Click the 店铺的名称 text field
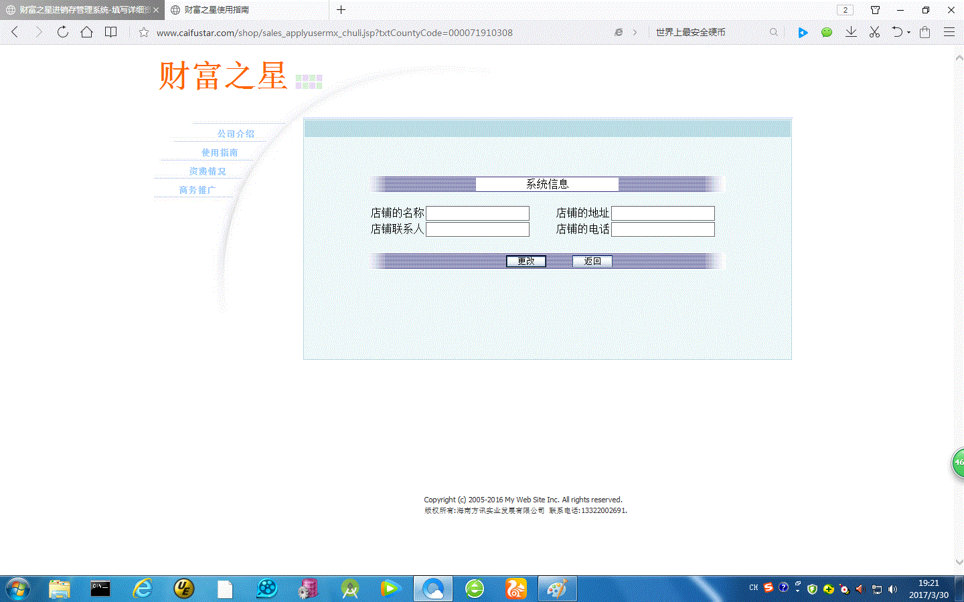 (x=477, y=213)
